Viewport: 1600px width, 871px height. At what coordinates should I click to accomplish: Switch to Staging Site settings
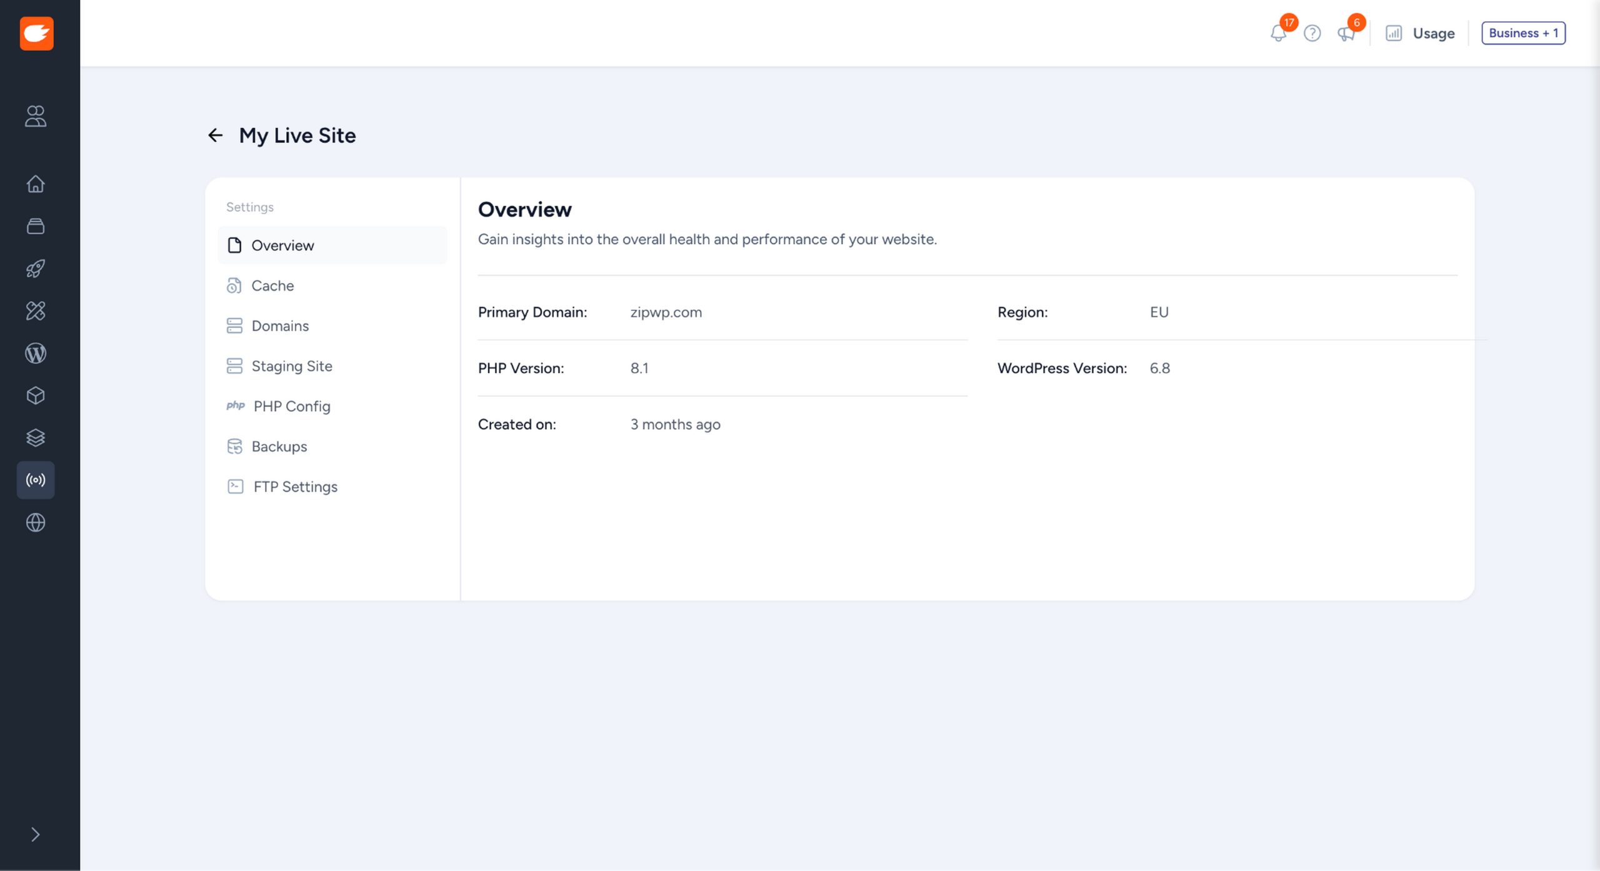coord(291,366)
